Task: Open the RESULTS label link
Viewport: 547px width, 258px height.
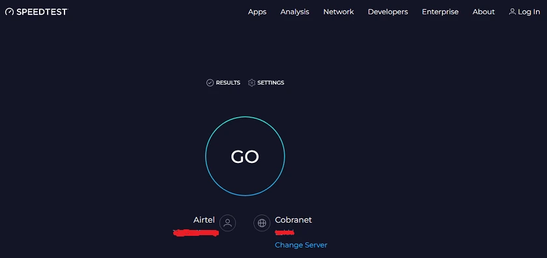Action: tap(228, 83)
